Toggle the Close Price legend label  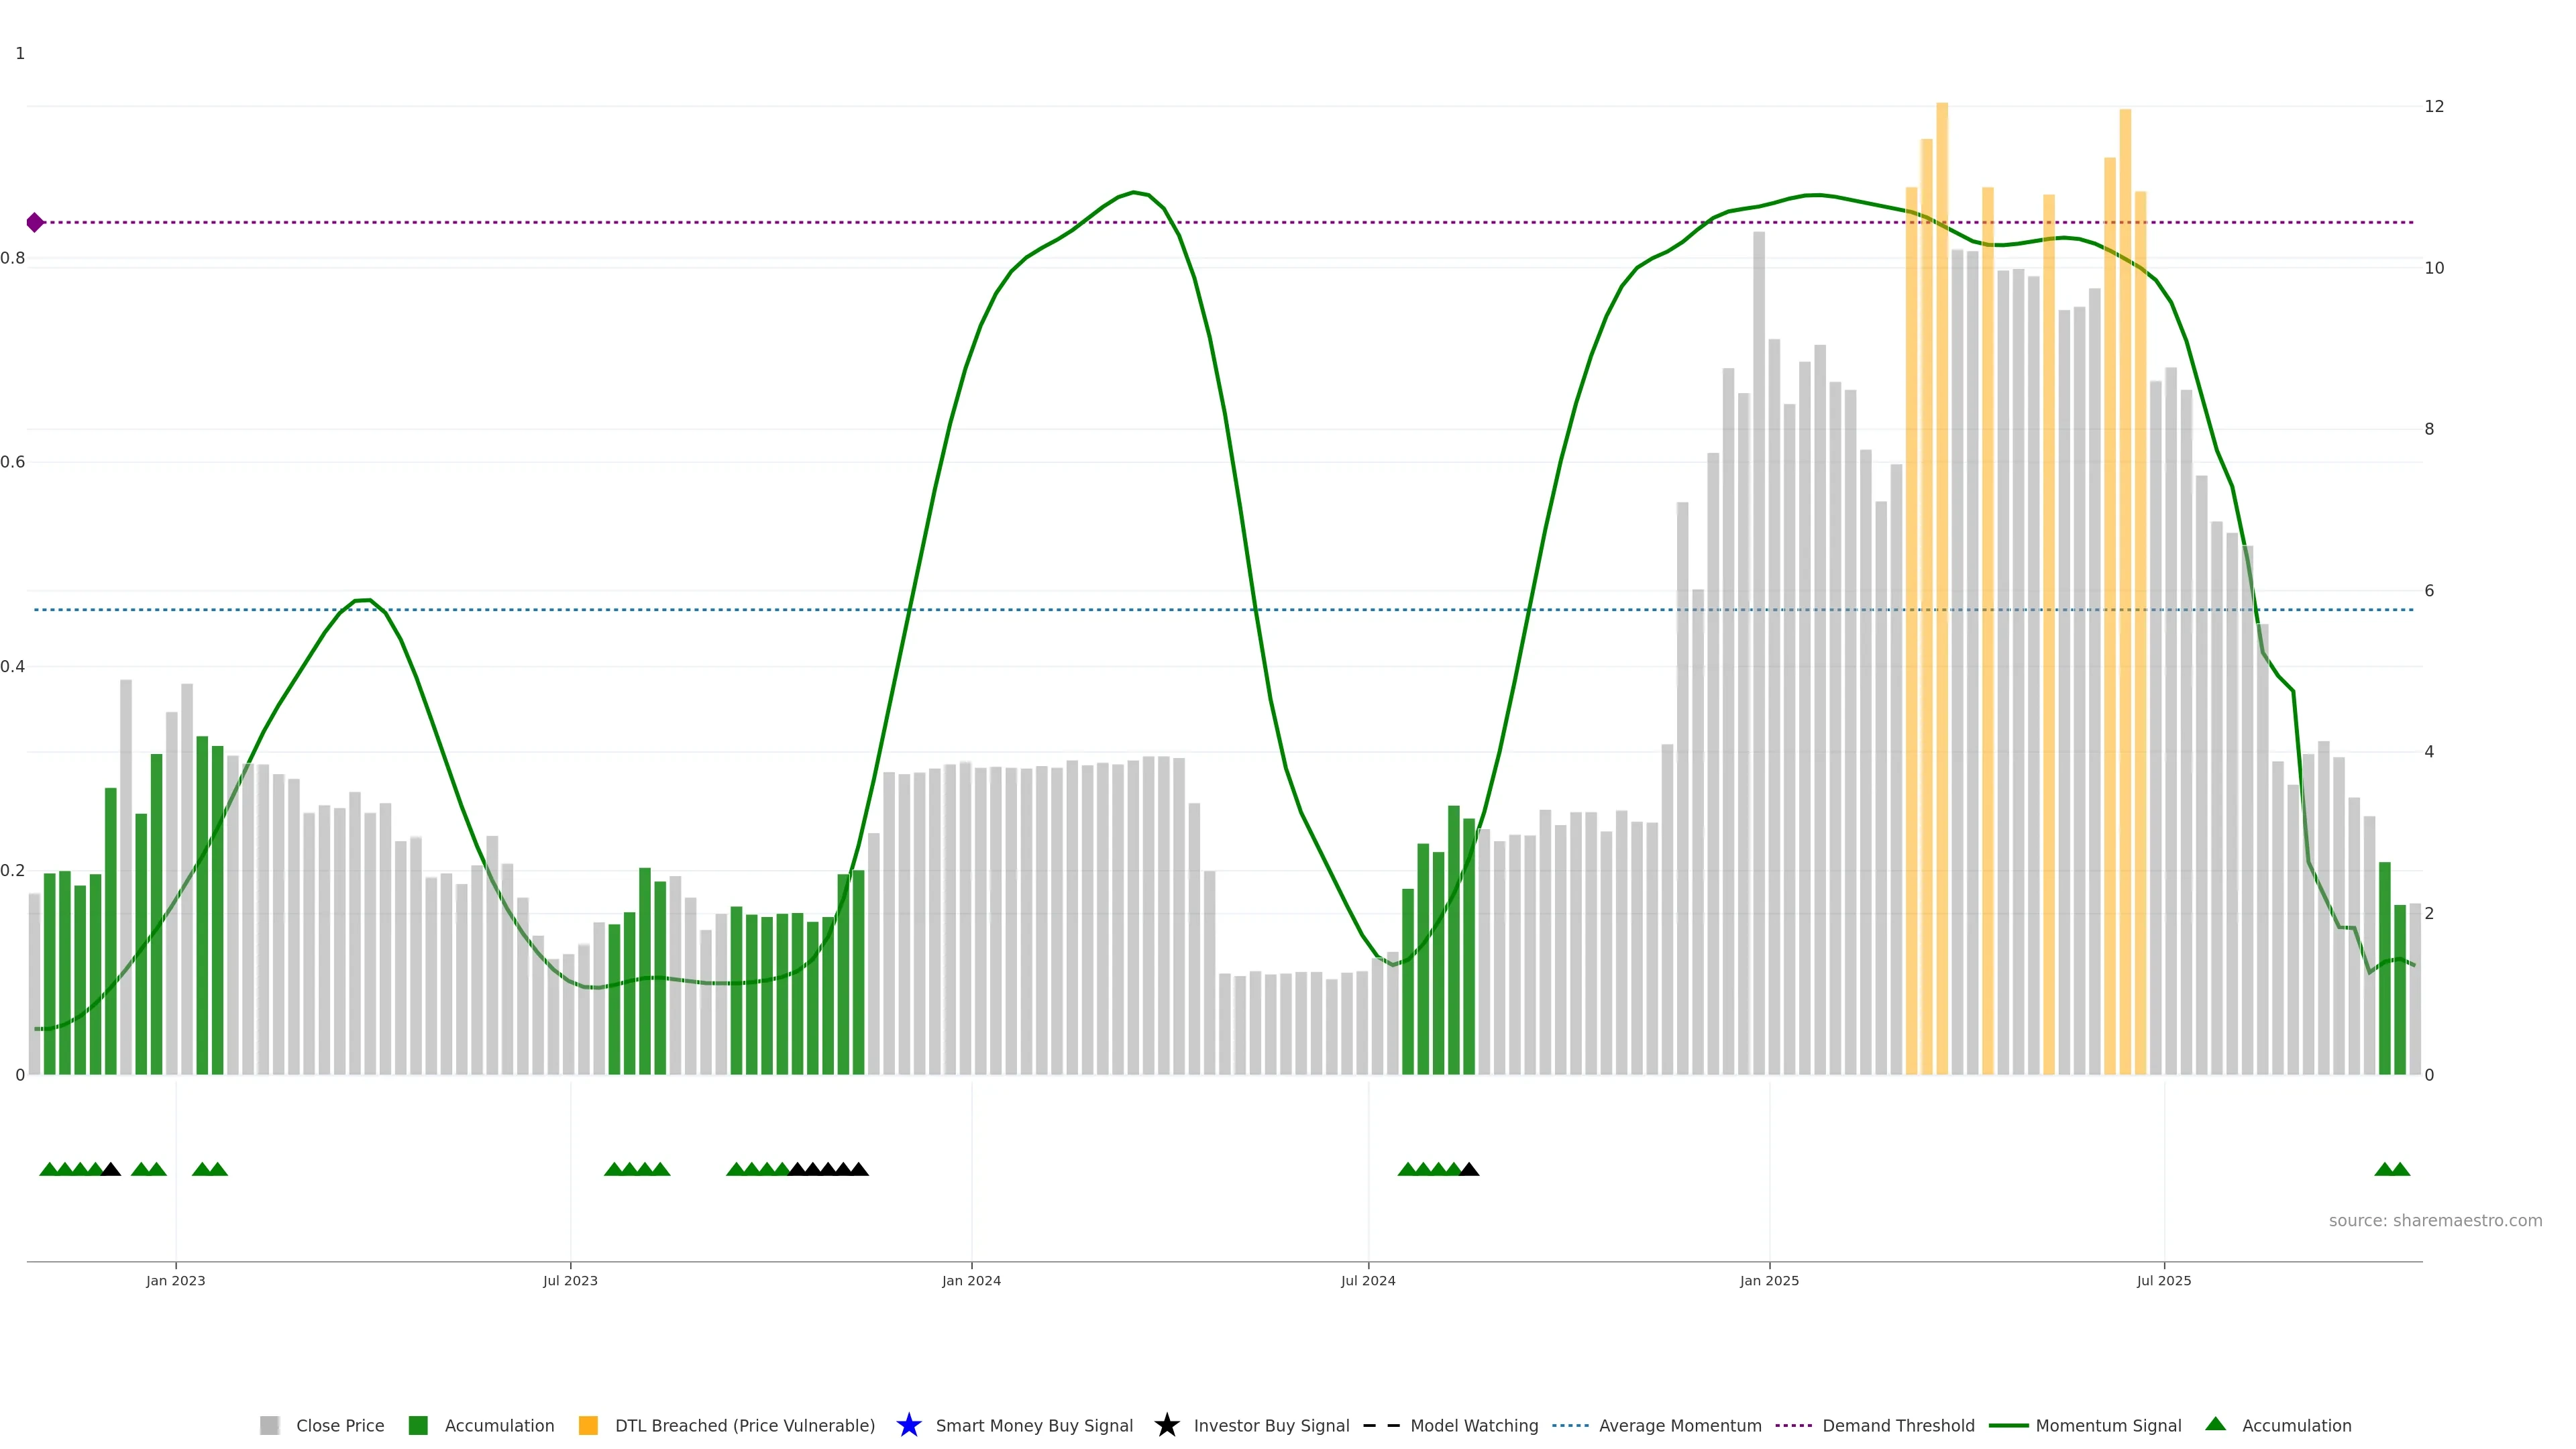coord(340,1425)
